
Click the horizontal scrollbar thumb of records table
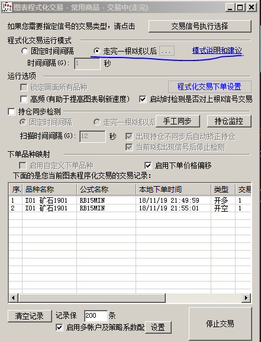(92, 298)
